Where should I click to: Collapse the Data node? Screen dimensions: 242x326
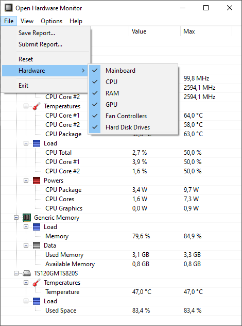coord(26,246)
